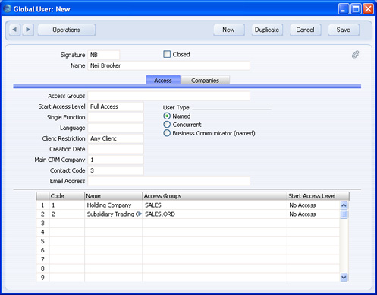This screenshot has width=377, height=295.
Task: Click No Access cell for Holding Company
Action: tap(313, 205)
